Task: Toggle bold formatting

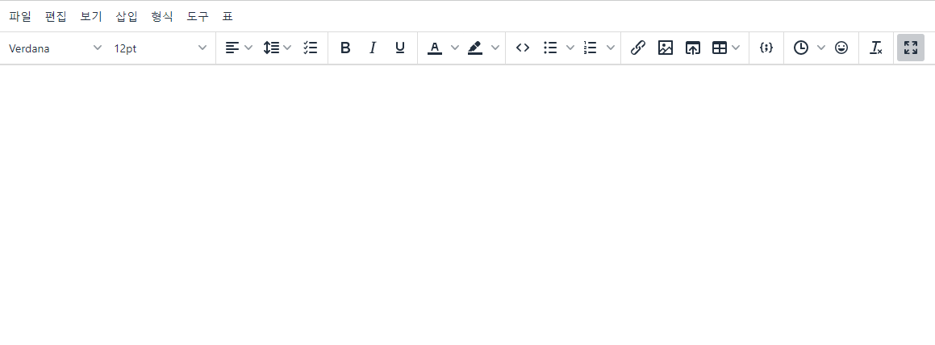Action: 345,48
